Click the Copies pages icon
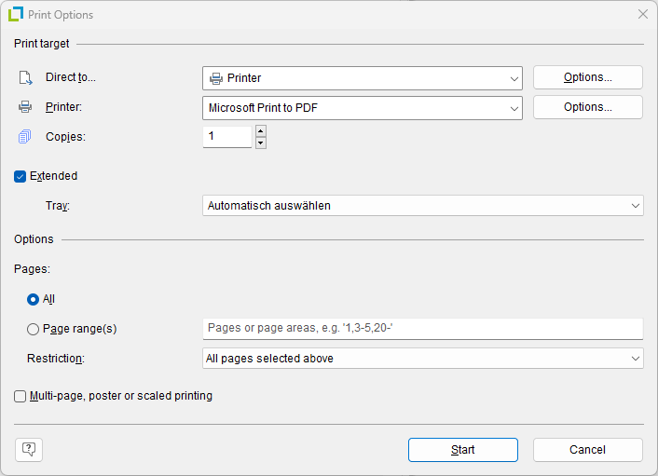The width and height of the screenshot is (658, 476). tap(25, 137)
